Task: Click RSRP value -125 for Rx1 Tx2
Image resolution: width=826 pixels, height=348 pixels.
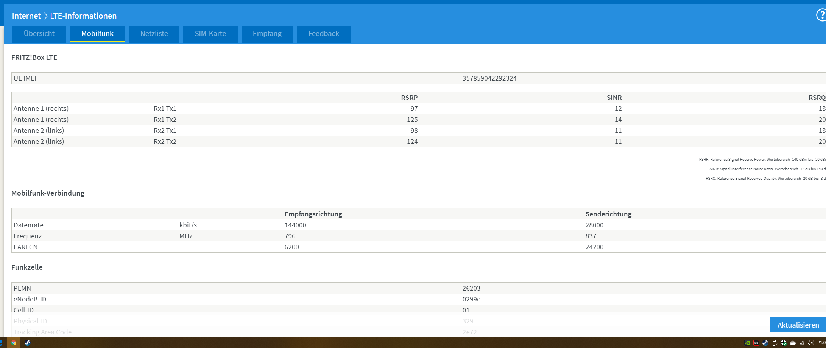Action: click(411, 120)
